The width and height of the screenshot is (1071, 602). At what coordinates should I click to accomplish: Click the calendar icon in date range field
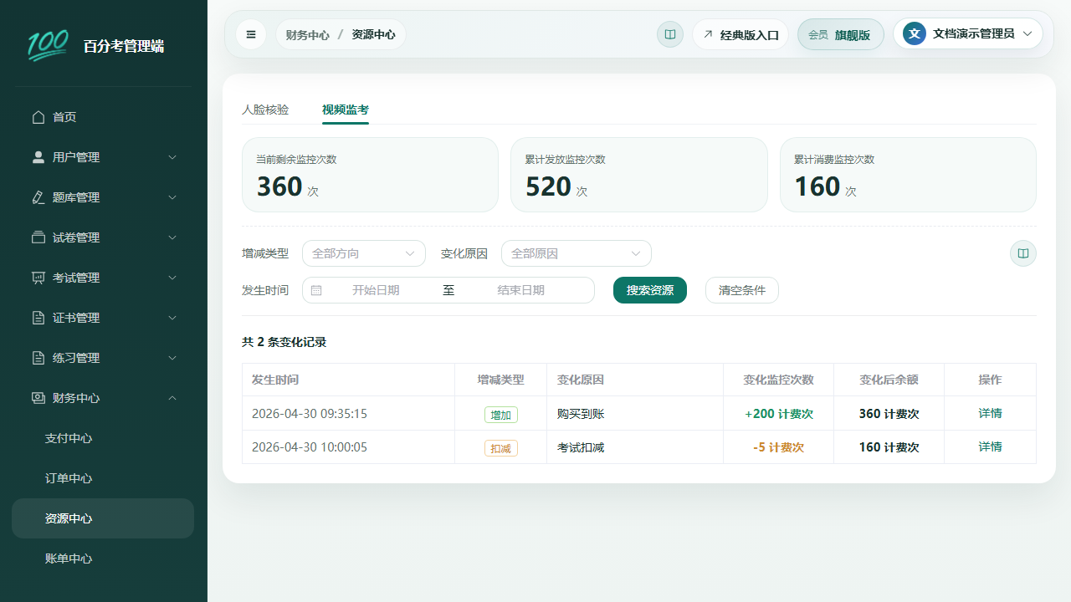point(316,290)
